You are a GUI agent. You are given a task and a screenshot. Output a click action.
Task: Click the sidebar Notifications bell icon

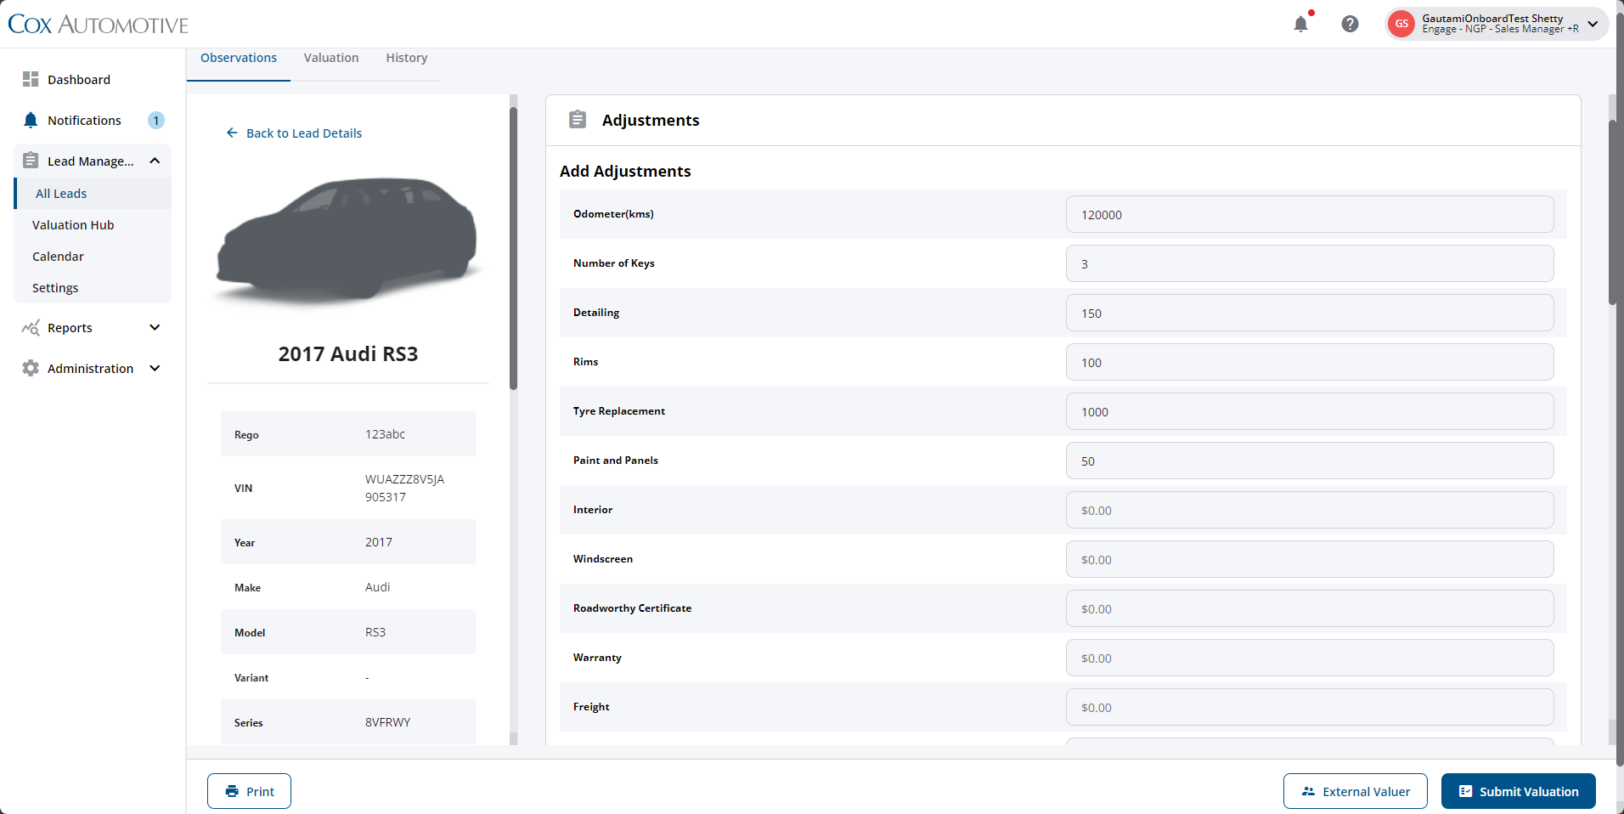[31, 120]
